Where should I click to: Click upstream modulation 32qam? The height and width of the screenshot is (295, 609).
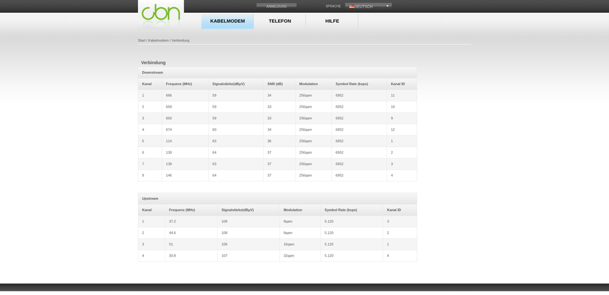tap(289, 256)
